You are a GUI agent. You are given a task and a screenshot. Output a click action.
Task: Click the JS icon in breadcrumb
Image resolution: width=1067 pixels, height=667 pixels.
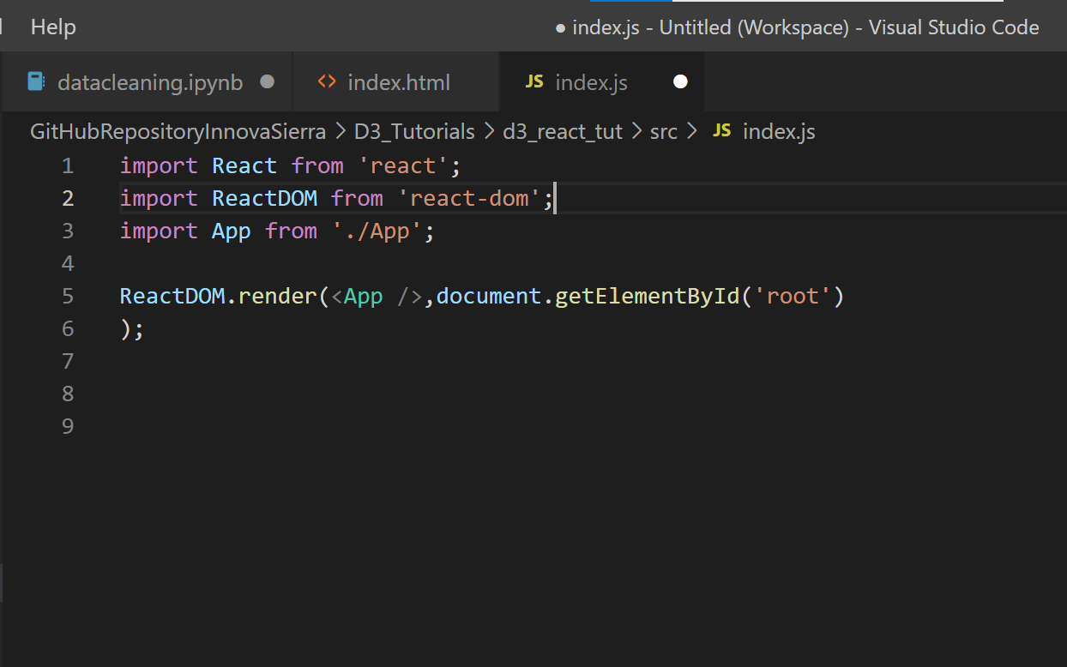(x=722, y=130)
